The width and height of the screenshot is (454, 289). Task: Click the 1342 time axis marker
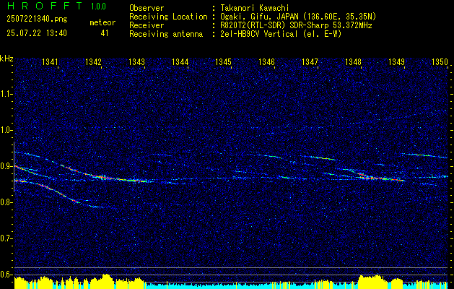pyautogui.click(x=94, y=61)
